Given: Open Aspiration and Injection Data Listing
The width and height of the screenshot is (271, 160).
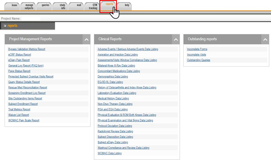Looking at the screenshot, I should tap(118, 55).
